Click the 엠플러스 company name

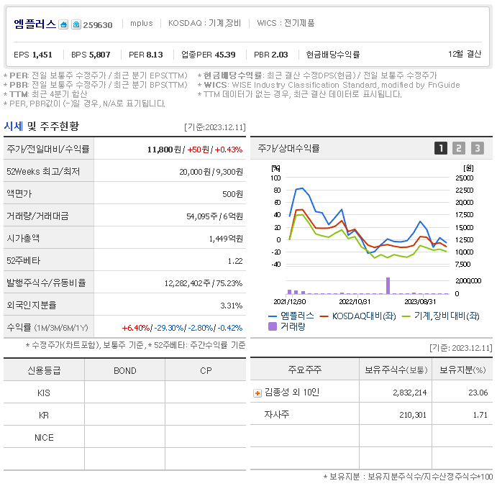pyautogui.click(x=35, y=24)
